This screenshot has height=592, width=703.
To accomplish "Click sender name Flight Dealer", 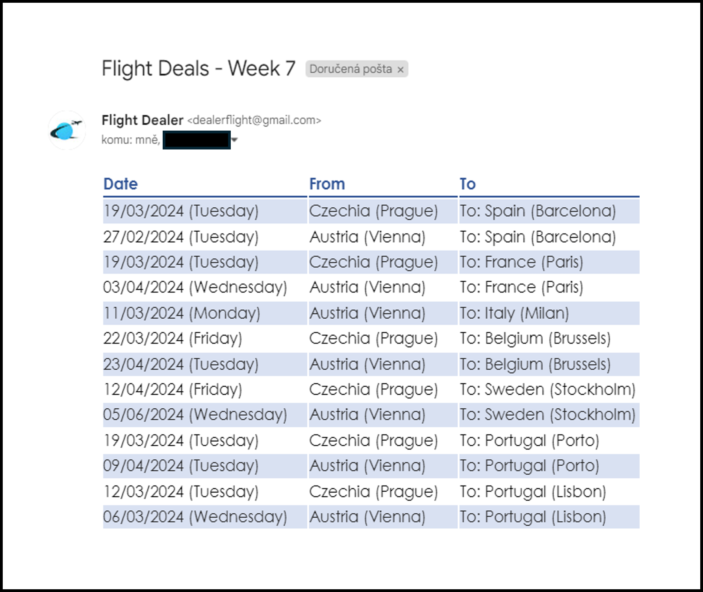I will (x=143, y=120).
